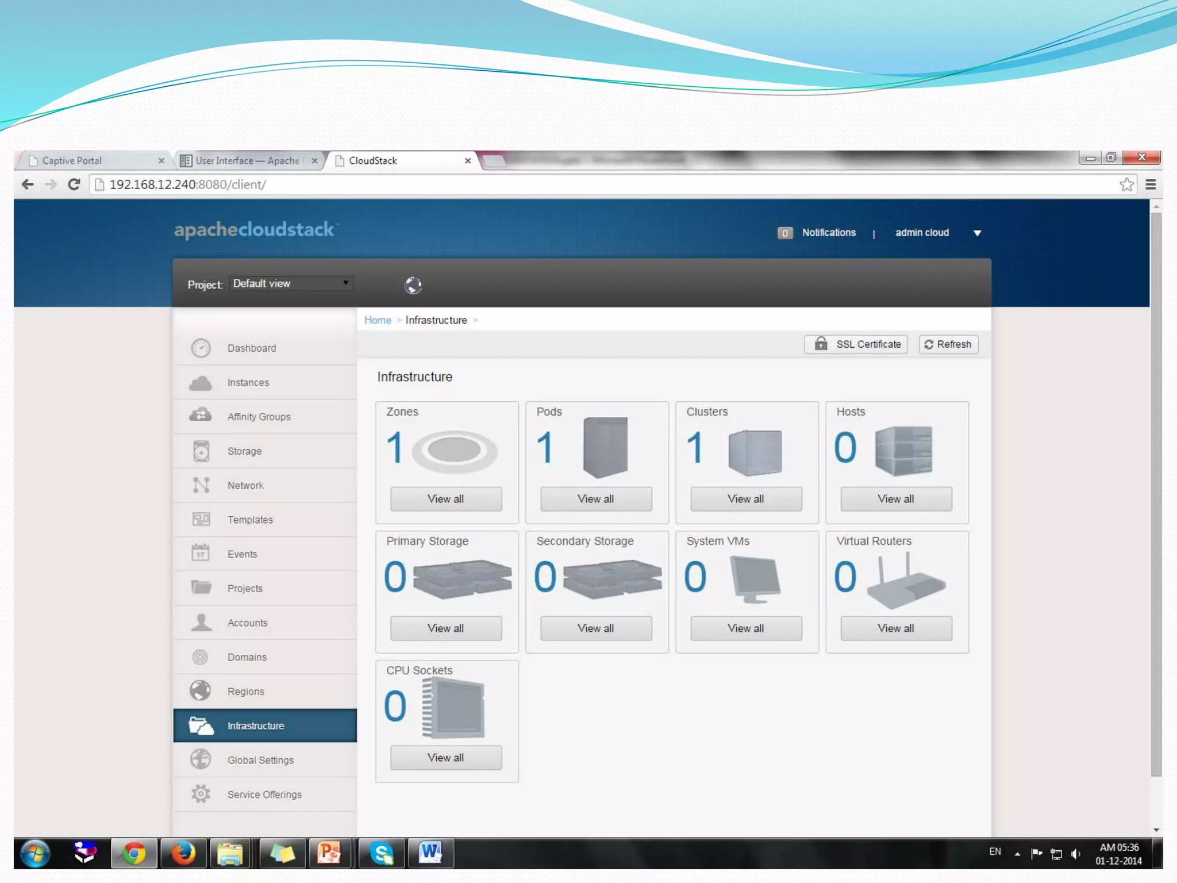
Task: Click View all under Hosts
Action: [895, 499]
